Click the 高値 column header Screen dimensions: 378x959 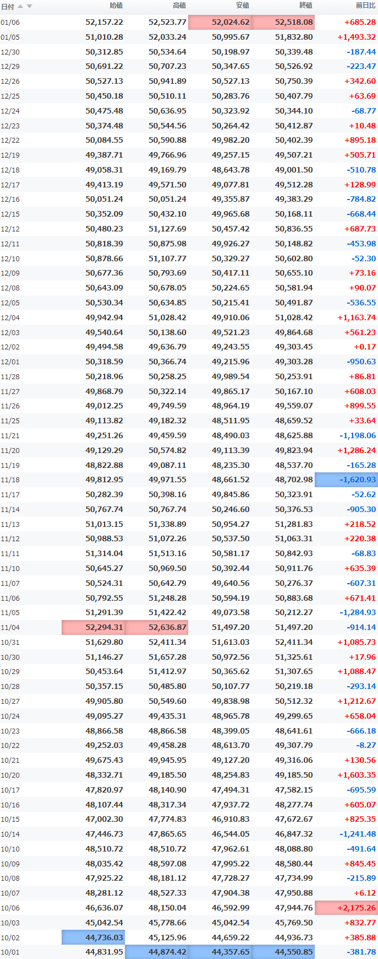(x=179, y=6)
